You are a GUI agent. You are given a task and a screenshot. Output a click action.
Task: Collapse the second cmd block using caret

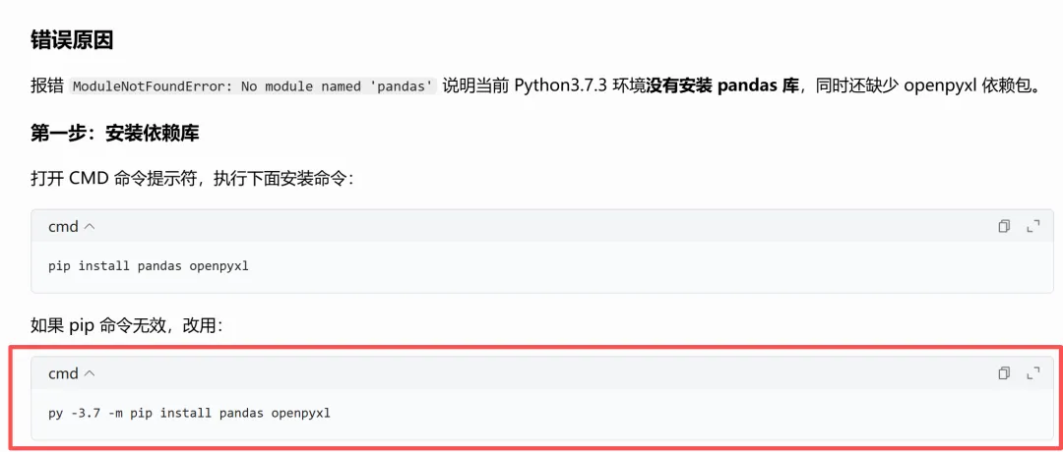pyautogui.click(x=90, y=372)
